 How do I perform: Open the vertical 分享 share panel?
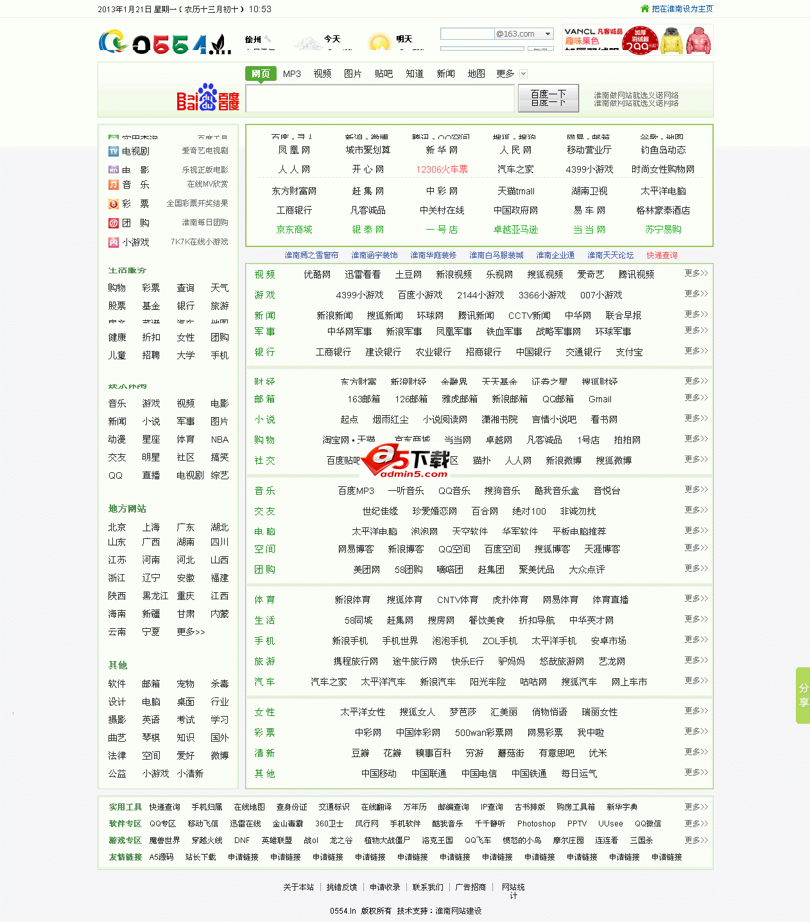pyautogui.click(x=804, y=695)
